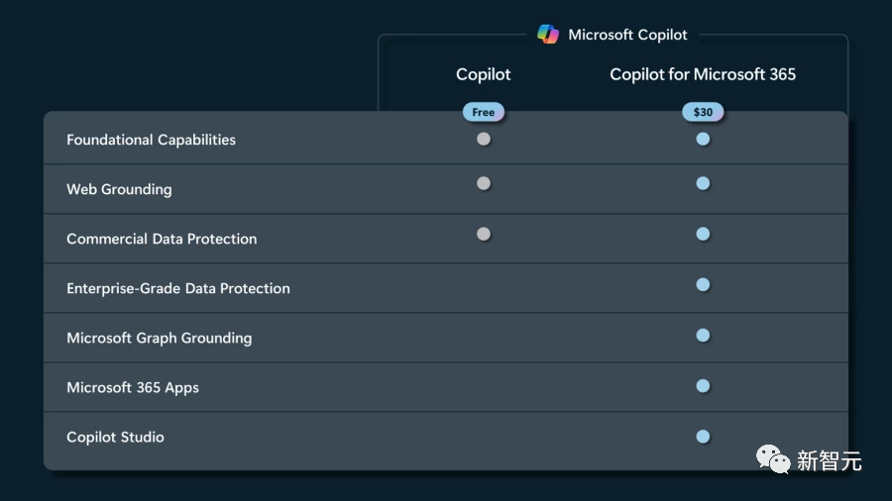
Task: Click the Foundational Capabilities row label
Action: [x=151, y=140]
